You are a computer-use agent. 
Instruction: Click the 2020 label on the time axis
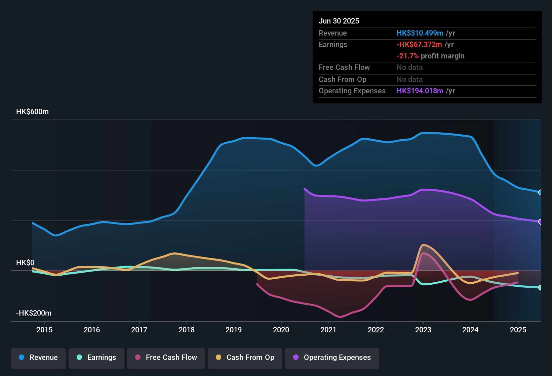point(281,330)
